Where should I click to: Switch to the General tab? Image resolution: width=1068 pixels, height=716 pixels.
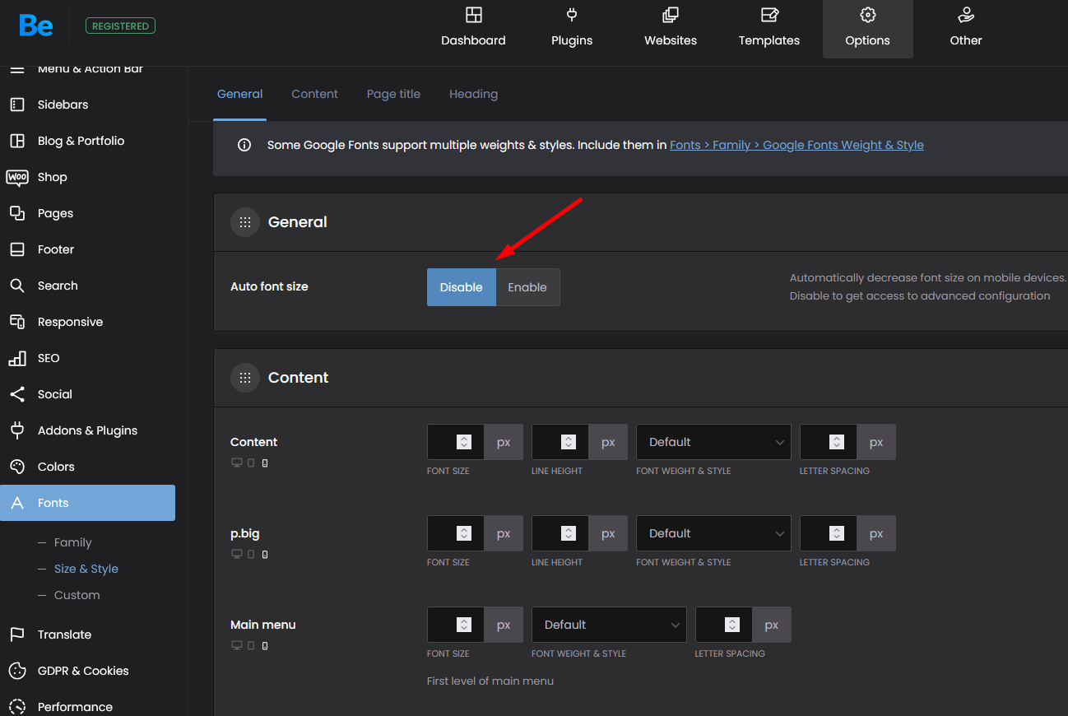pyautogui.click(x=240, y=94)
